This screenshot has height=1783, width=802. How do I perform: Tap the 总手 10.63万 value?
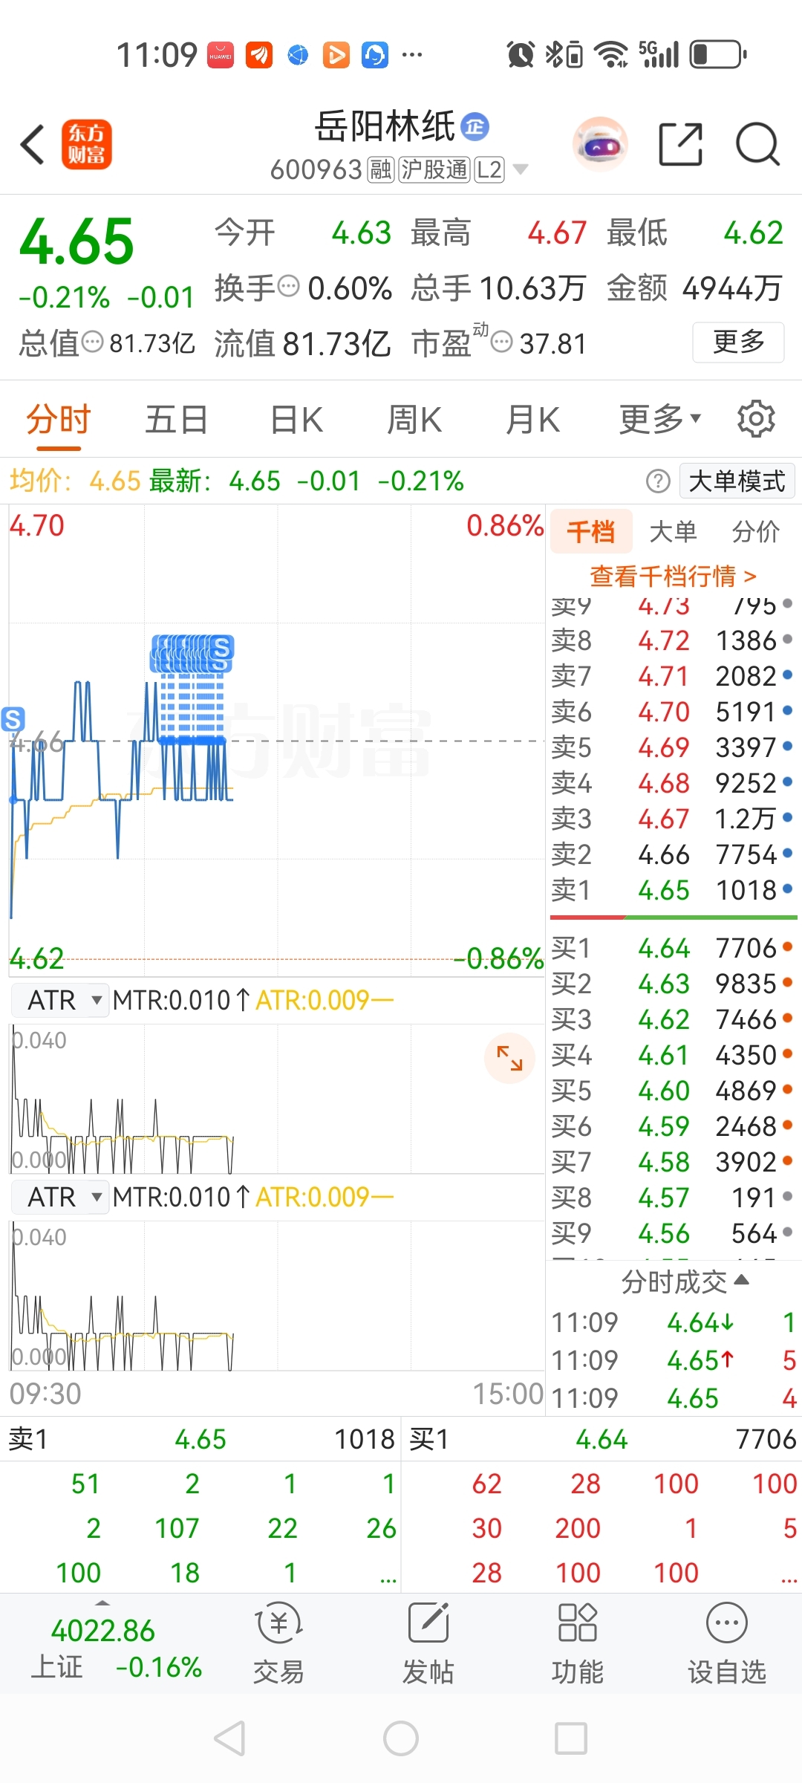point(532,288)
